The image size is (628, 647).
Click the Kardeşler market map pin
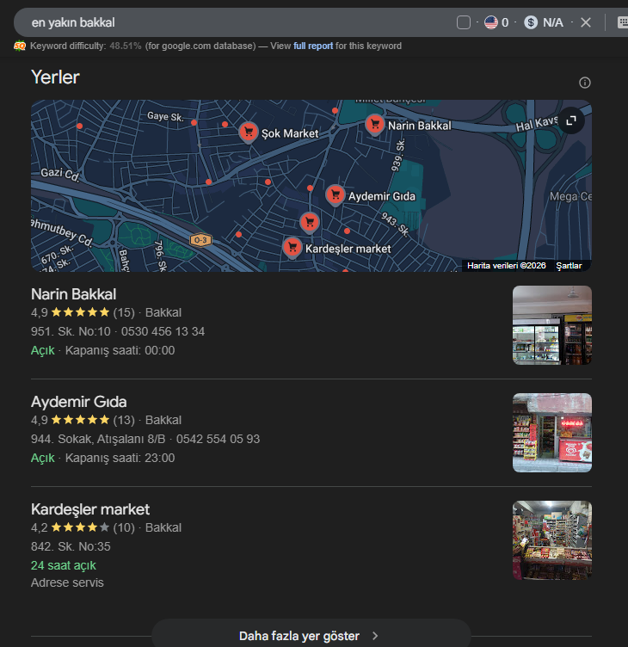tap(292, 248)
